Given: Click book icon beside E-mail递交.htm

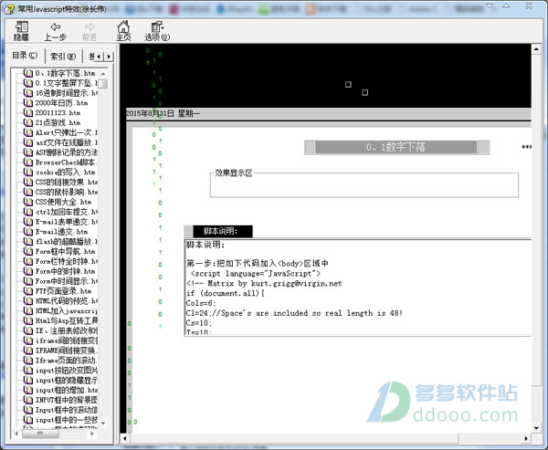Looking at the screenshot, I should point(28,232).
